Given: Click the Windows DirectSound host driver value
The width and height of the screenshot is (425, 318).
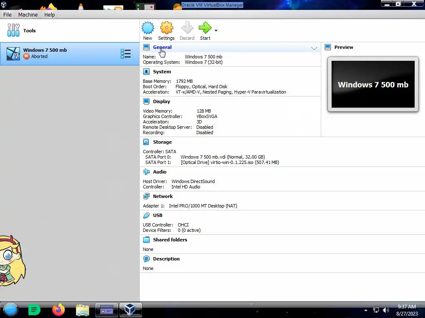Looking at the screenshot, I should pos(193,181).
